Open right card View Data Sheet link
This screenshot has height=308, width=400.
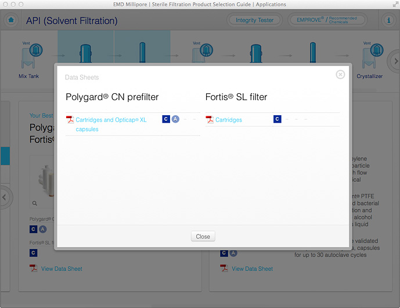[x=252, y=269]
